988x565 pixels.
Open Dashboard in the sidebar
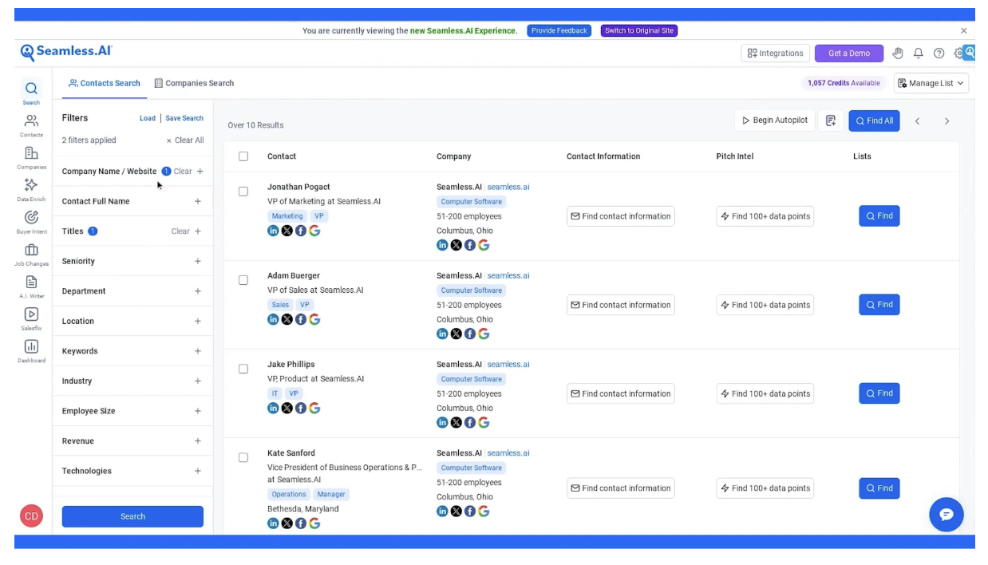(31, 351)
